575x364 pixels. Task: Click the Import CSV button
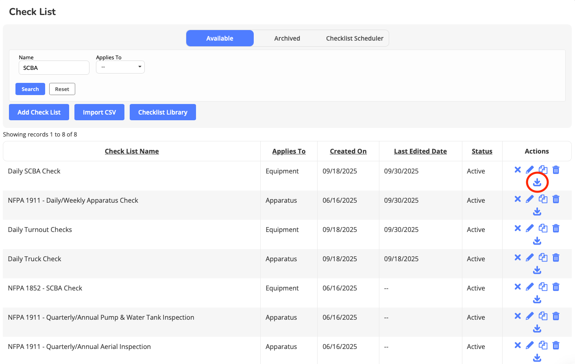click(x=99, y=112)
